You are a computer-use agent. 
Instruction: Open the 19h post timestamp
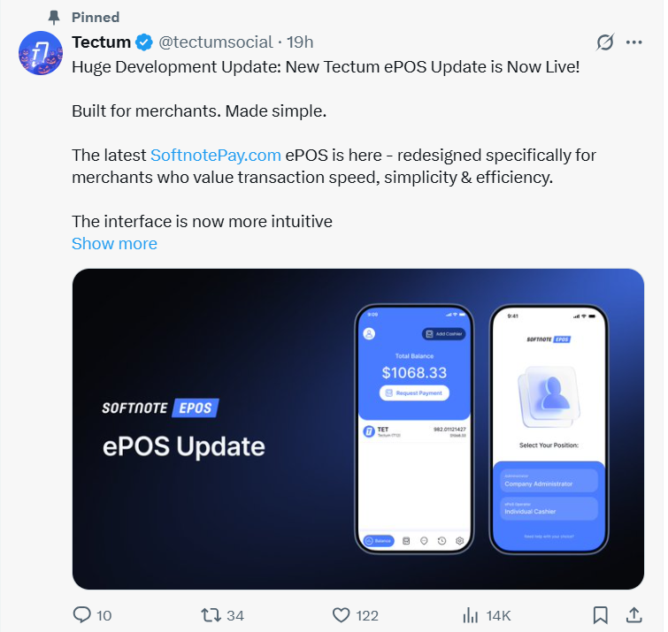301,42
